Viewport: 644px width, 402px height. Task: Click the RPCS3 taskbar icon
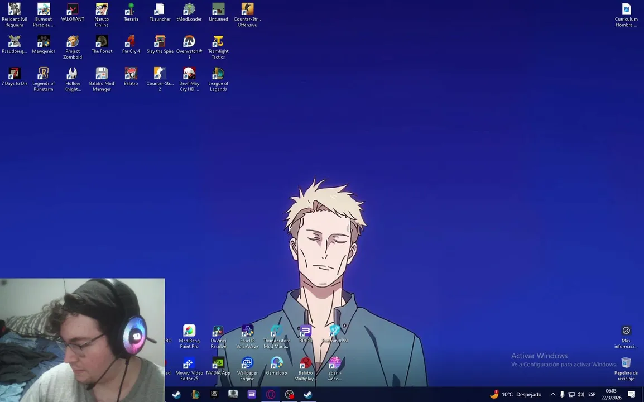[252, 394]
